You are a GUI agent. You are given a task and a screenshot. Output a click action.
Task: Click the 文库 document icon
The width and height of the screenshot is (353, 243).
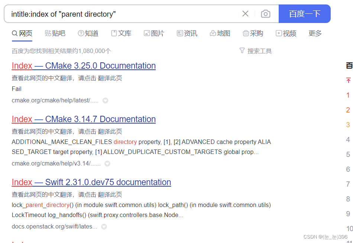(x=114, y=33)
